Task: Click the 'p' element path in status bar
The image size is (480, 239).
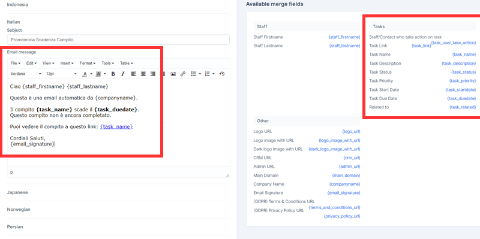Action: 11,173
